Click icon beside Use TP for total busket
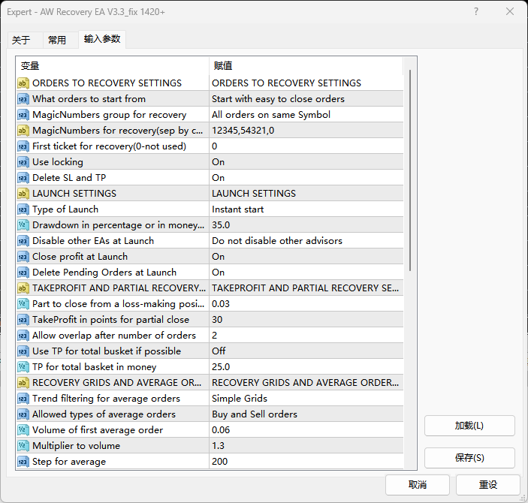 click(x=23, y=351)
